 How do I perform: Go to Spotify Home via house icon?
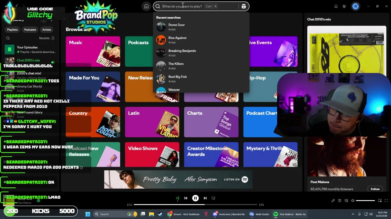[x=146, y=6]
